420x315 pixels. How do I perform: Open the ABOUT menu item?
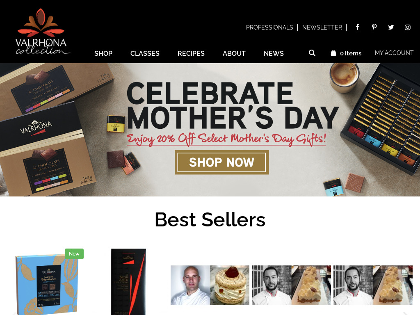[x=234, y=53]
